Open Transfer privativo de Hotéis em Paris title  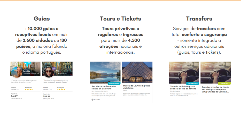tap(216, 90)
